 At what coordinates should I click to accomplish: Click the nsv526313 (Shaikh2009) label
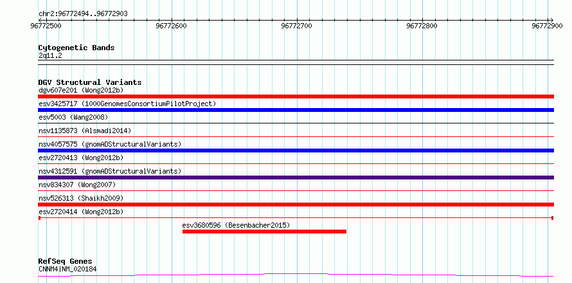[81, 198]
